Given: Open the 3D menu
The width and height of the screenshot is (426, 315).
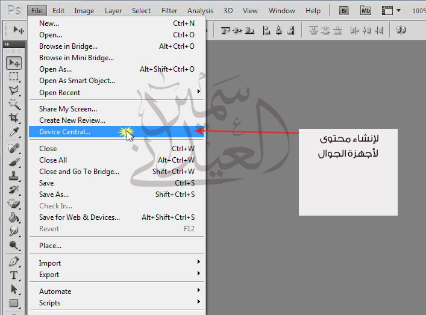Looking at the screenshot, I should point(228,11).
